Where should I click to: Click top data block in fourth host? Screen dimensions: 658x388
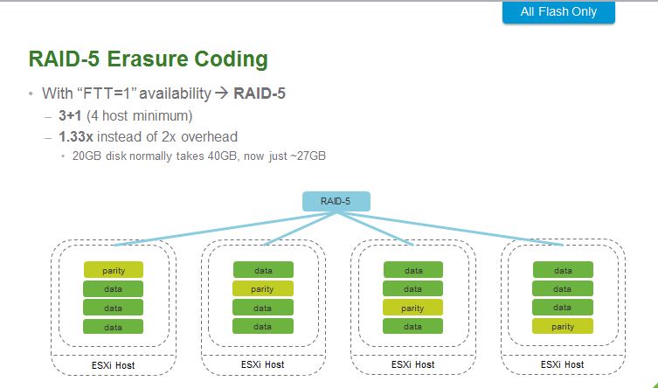click(563, 271)
